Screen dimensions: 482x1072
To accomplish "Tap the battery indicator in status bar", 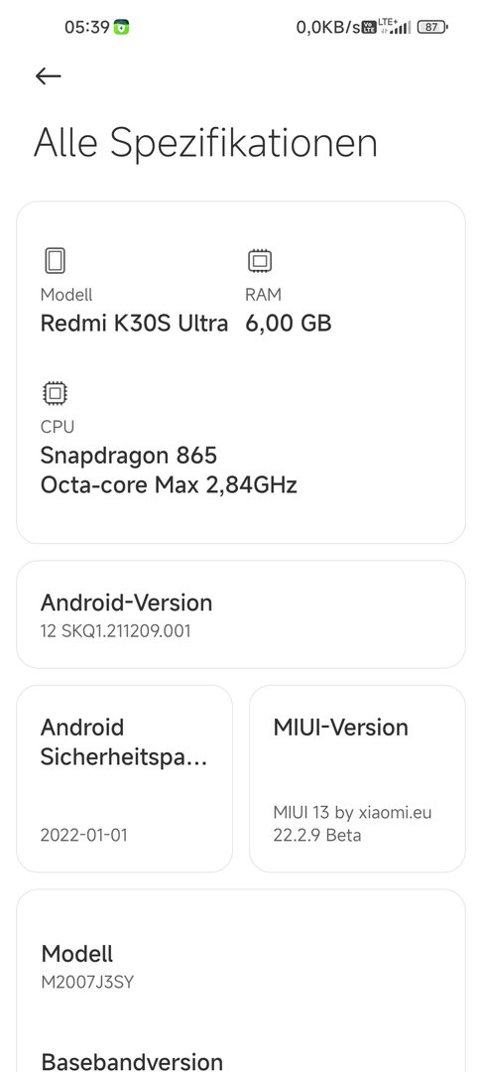I will coord(432,28).
